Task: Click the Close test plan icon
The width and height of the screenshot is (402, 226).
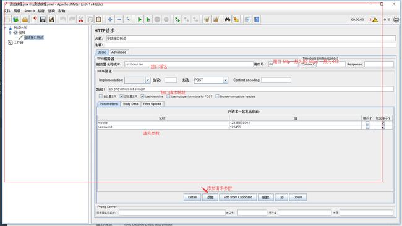Action: [34, 20]
